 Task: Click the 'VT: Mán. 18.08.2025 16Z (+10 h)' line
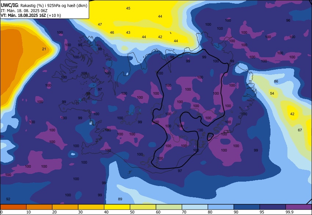point(31,15)
